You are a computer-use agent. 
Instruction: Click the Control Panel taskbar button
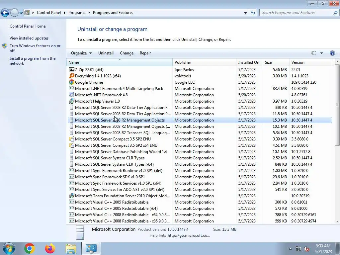(91, 248)
